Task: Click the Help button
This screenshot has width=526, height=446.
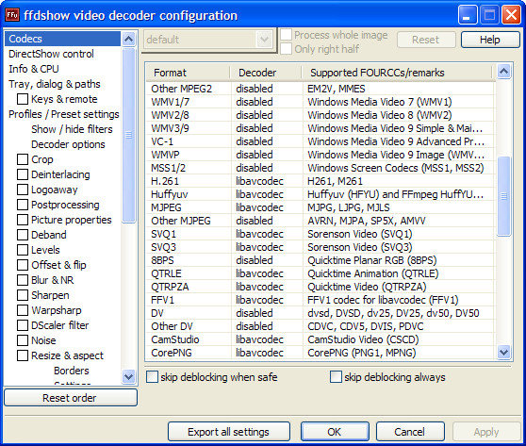Action: 490,40
